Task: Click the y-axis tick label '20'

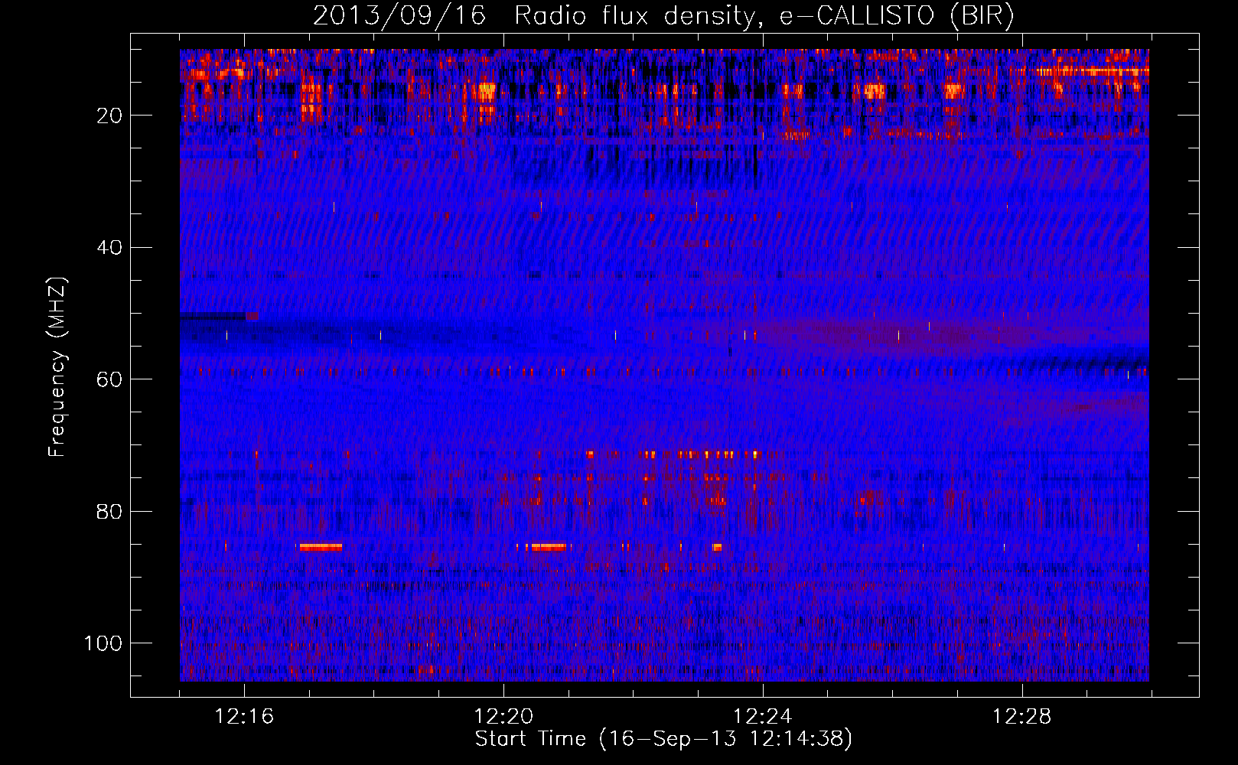Action: (x=110, y=116)
